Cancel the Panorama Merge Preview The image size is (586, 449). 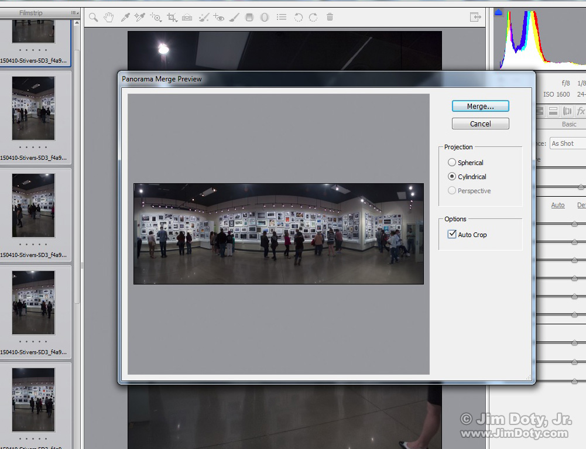[x=480, y=124]
